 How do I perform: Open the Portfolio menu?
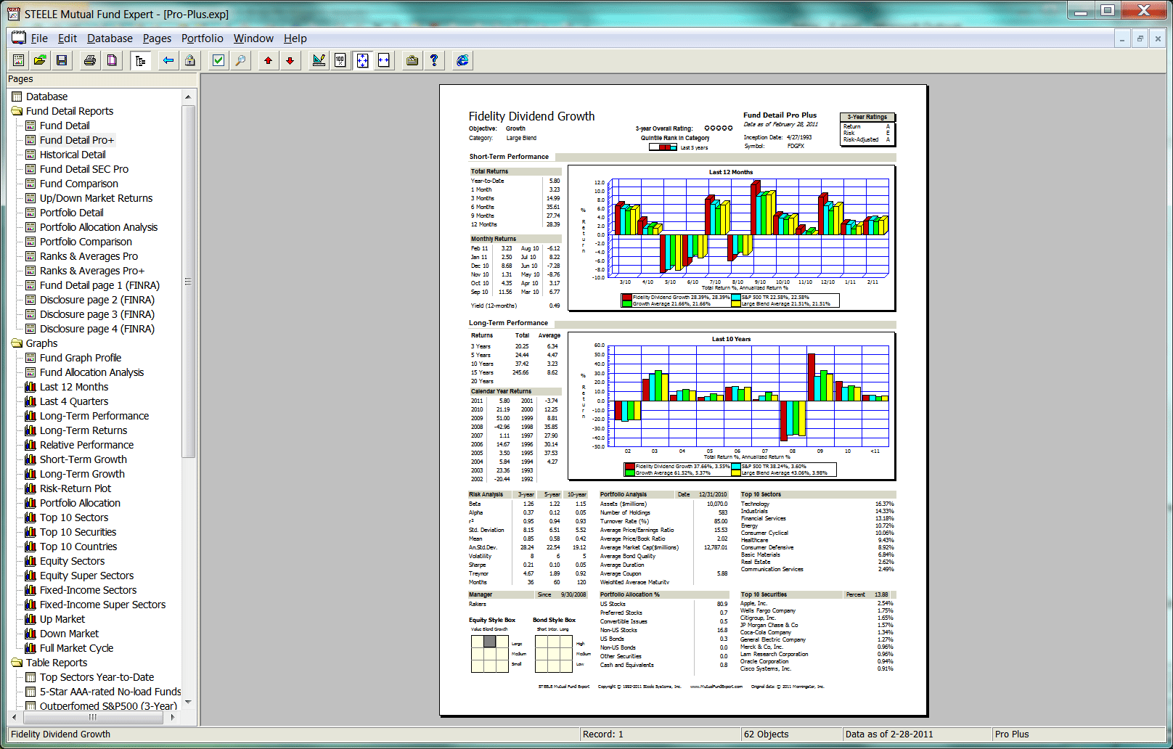(x=203, y=38)
